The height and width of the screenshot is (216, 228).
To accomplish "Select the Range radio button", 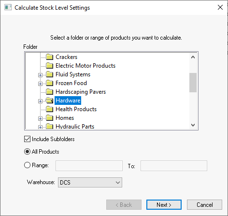I will point(27,165).
